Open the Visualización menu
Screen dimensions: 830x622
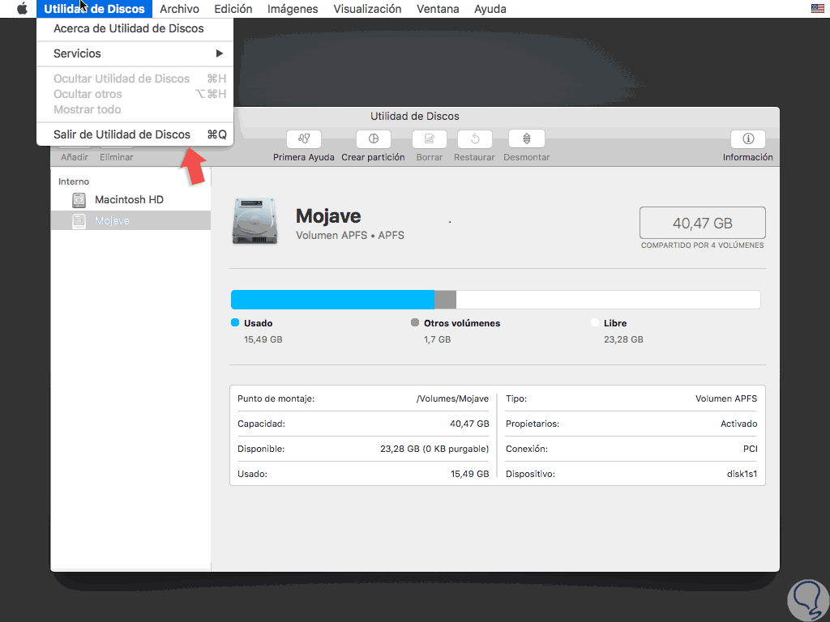[x=367, y=9]
